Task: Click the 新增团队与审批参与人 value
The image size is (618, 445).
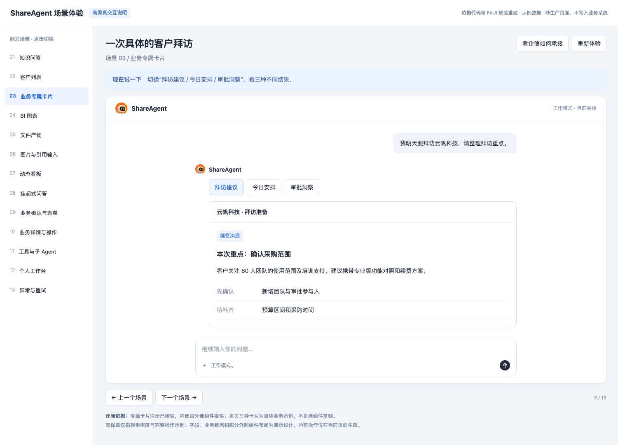Action: pyautogui.click(x=291, y=291)
